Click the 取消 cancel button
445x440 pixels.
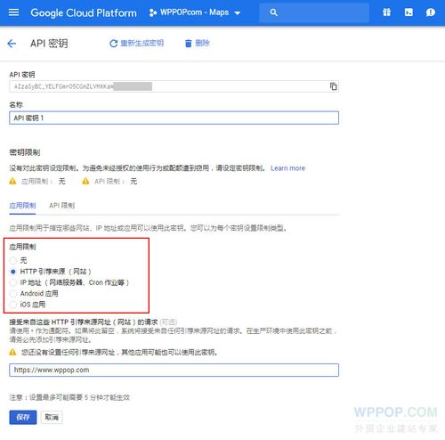52,418
